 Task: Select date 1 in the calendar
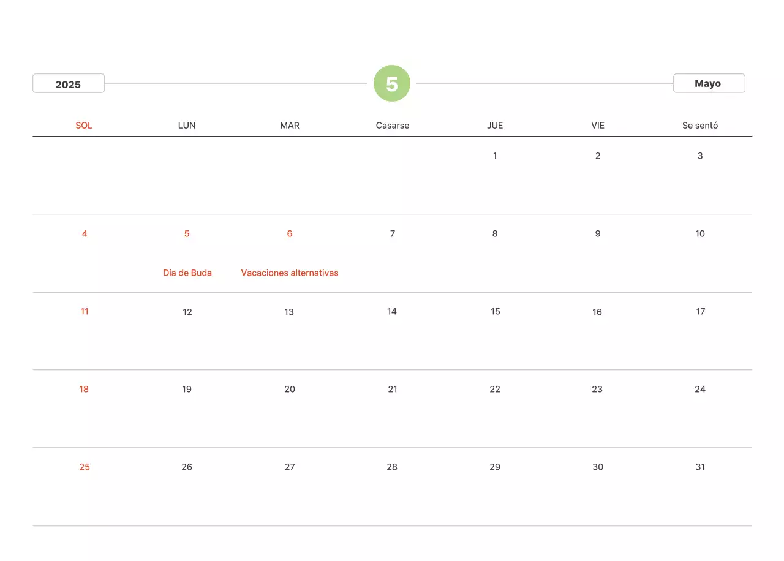495,156
